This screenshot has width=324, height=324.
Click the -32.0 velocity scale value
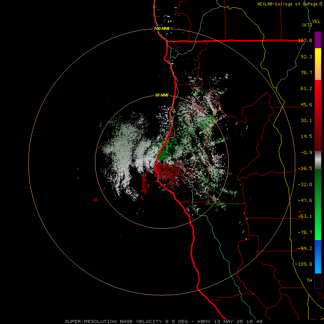point(305,185)
